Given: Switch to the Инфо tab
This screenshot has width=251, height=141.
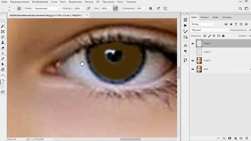Looking at the screenshot, I should click(x=215, y=17).
